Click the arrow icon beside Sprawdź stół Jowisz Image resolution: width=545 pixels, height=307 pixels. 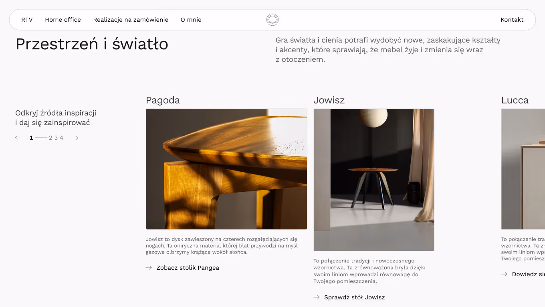coord(317,297)
